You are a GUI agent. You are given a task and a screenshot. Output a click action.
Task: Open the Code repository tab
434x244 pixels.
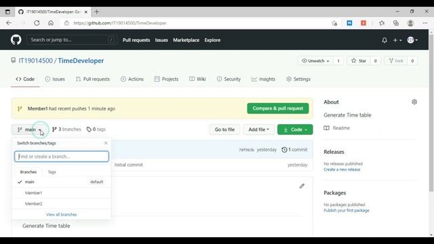(x=25, y=79)
